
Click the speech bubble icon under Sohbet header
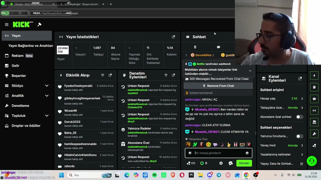tap(218, 47)
